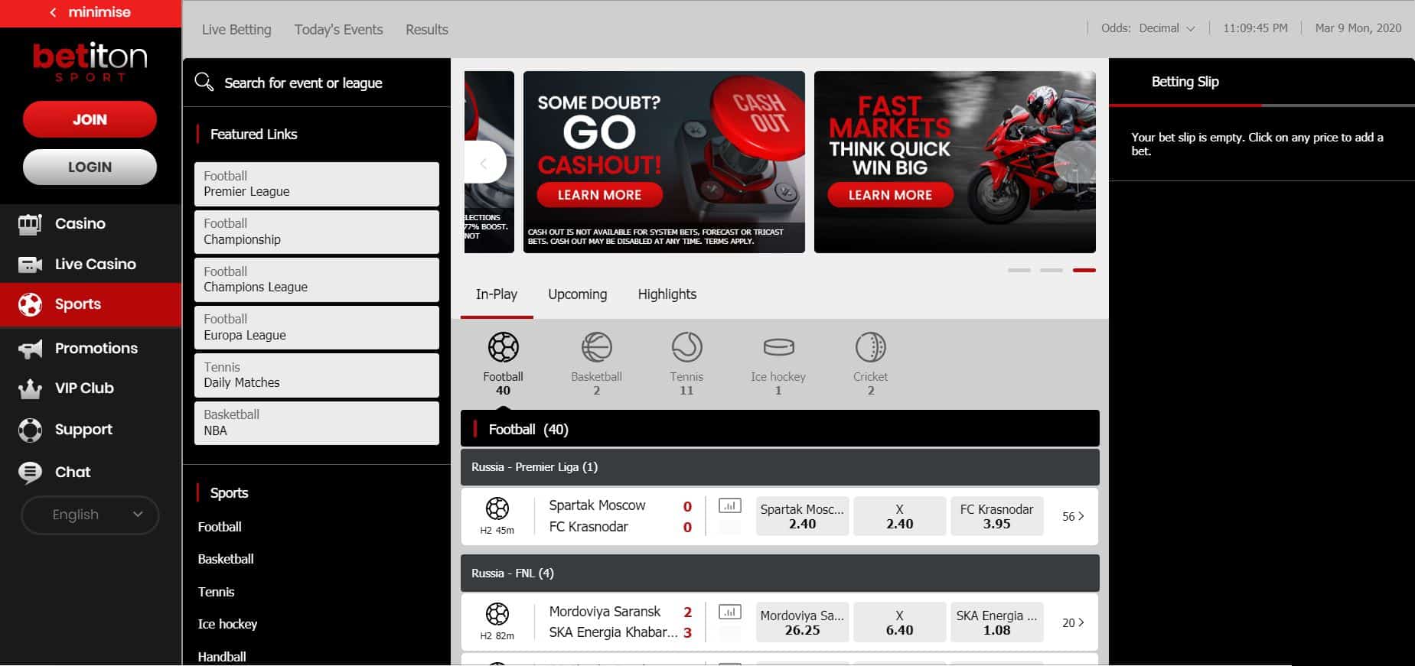This screenshot has height=666, width=1415.
Task: Click the search for event field
Action: click(x=317, y=83)
